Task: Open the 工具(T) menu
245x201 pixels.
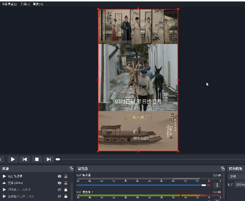Action: click(25, 4)
